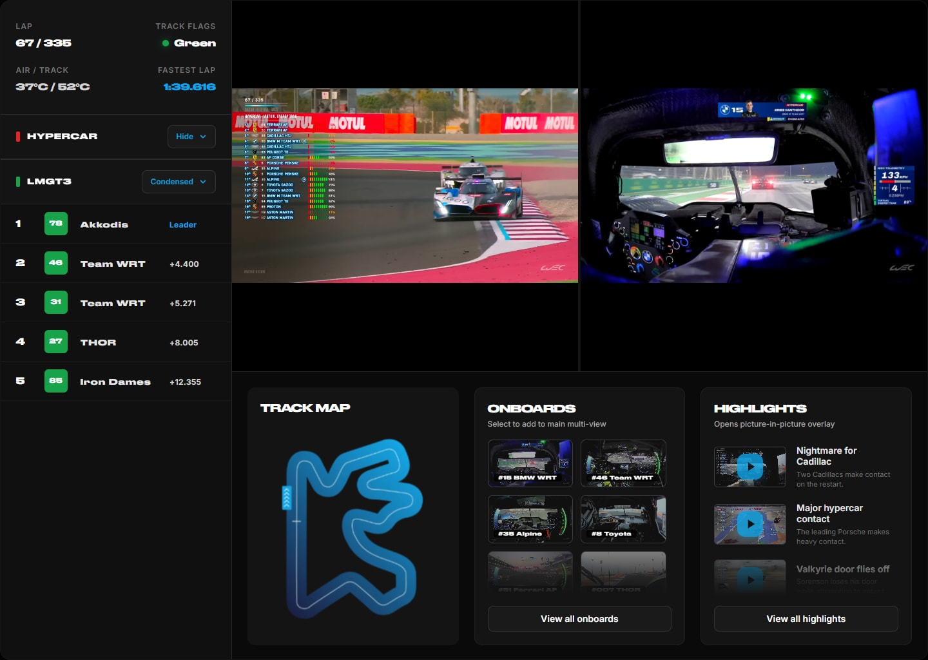Click the chevron in the Condensed selector

(203, 182)
